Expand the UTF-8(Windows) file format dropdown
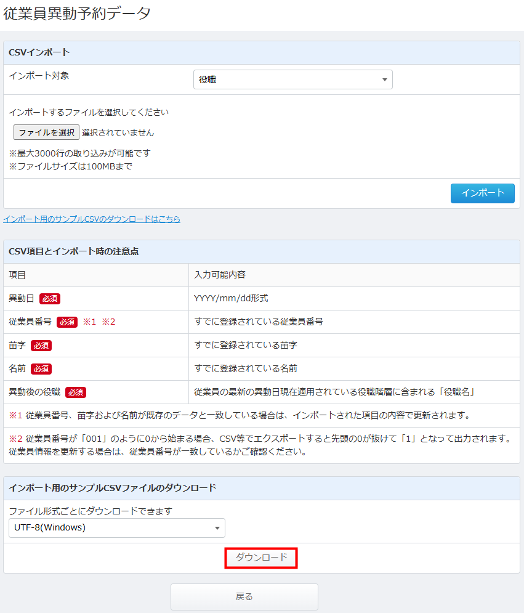 [x=117, y=528]
